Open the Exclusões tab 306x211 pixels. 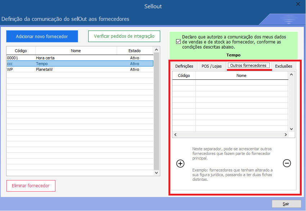click(x=283, y=66)
